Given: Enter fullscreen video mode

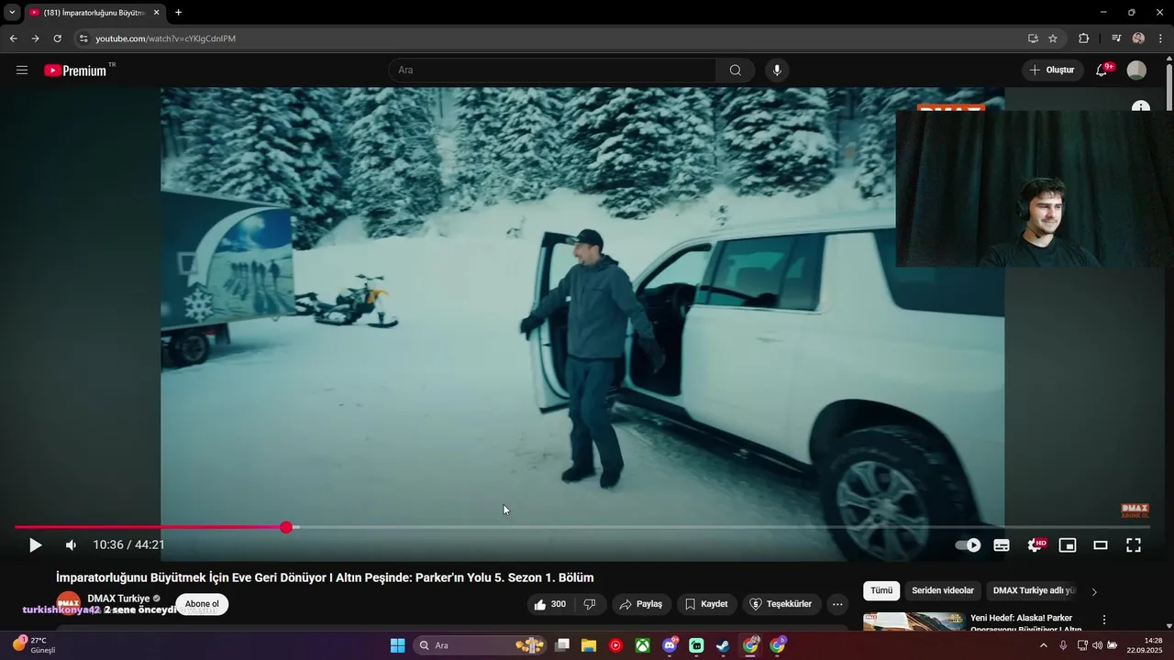Looking at the screenshot, I should tap(1134, 545).
